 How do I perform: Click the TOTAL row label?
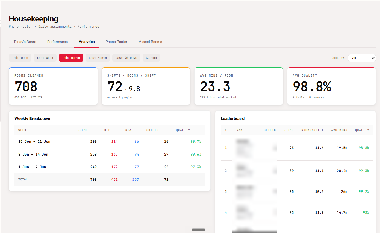(x=23, y=180)
